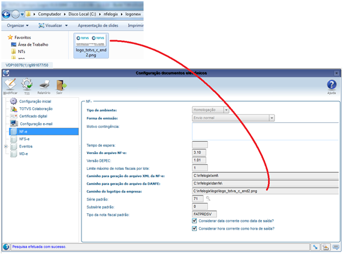Image resolution: width=344 pixels, height=254 pixels.
Task: Click the Limite máximo de notas field
Action: coord(199,168)
